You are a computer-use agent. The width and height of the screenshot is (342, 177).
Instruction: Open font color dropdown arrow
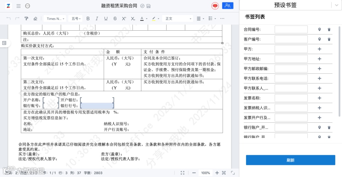[147, 19]
